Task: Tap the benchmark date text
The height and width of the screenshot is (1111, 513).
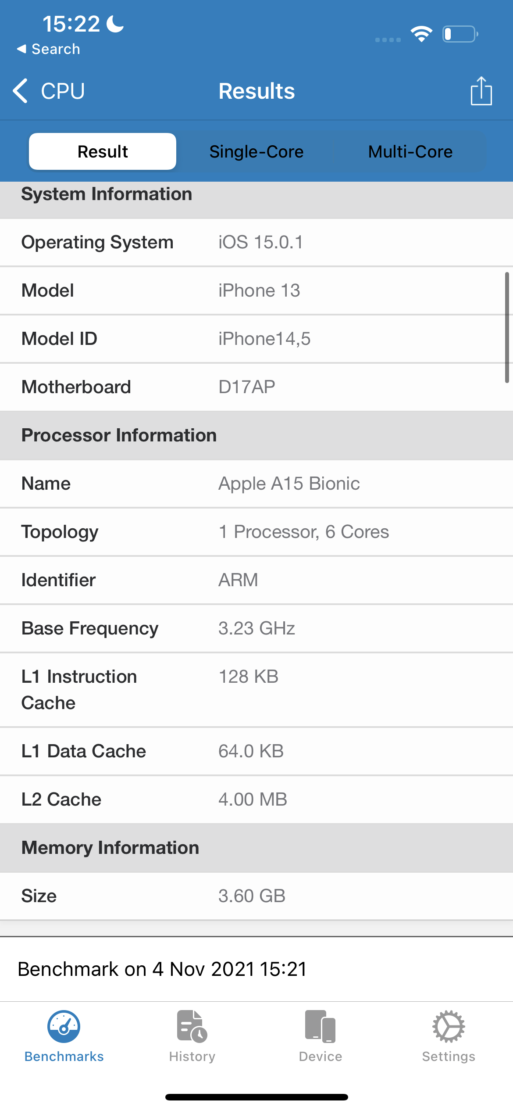Action: click(162, 969)
